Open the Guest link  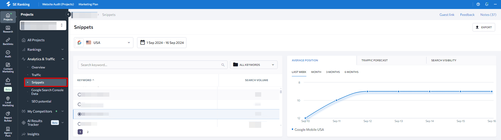click(447, 15)
